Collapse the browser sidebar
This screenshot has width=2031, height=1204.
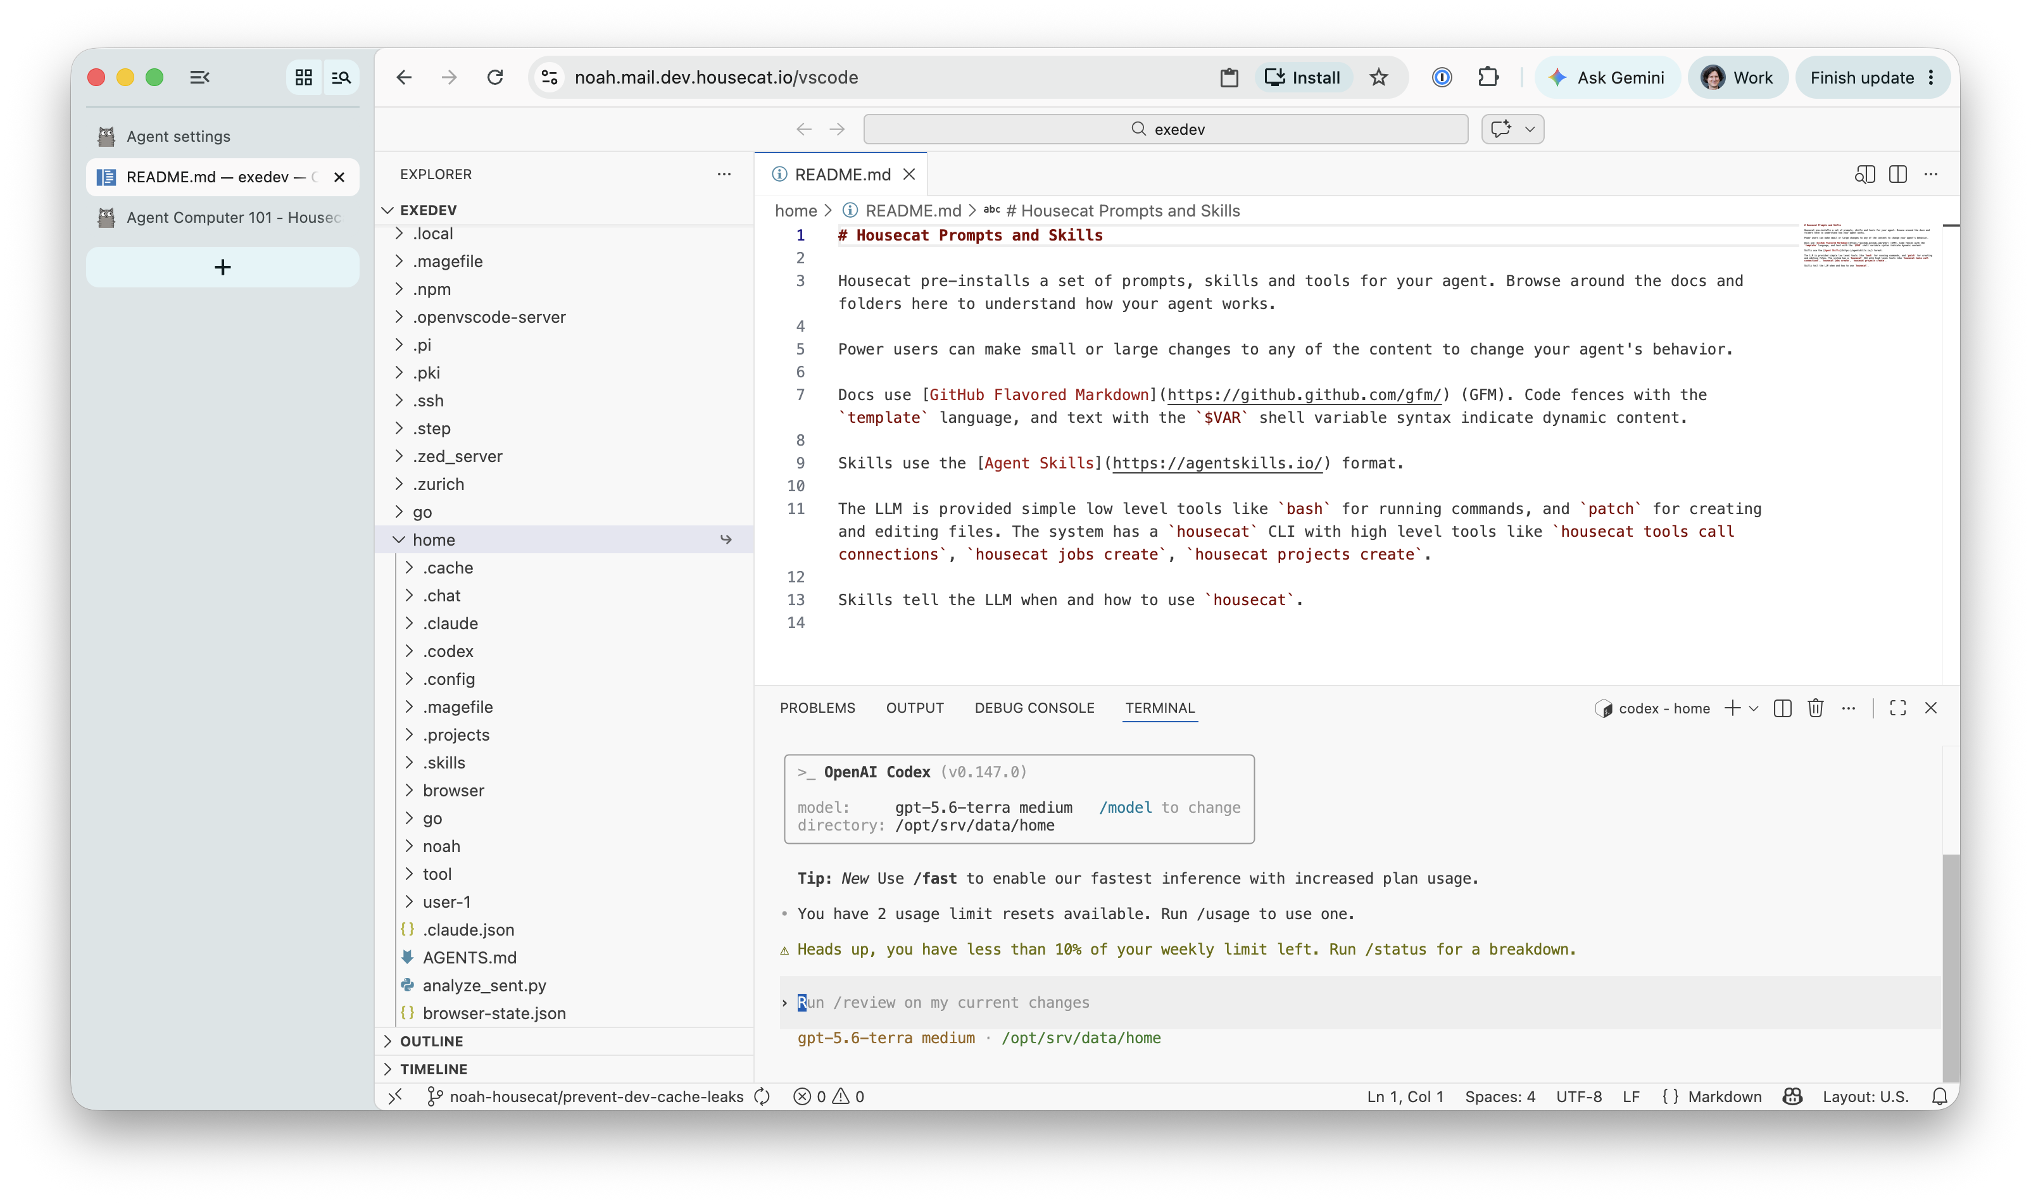pyautogui.click(x=199, y=77)
